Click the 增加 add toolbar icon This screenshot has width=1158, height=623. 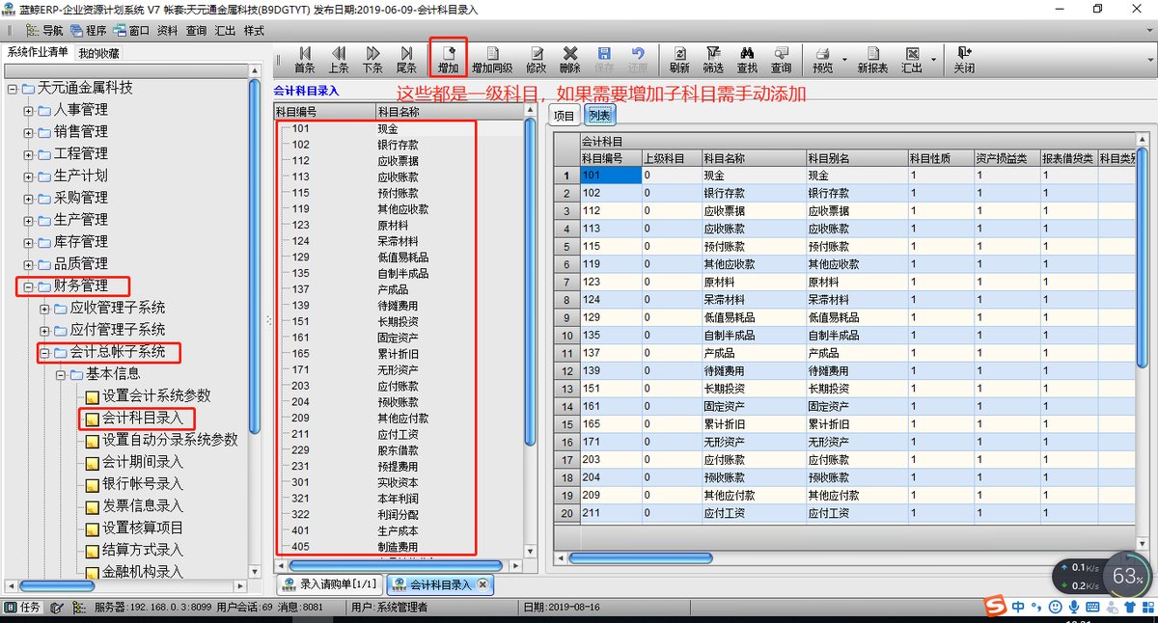448,60
